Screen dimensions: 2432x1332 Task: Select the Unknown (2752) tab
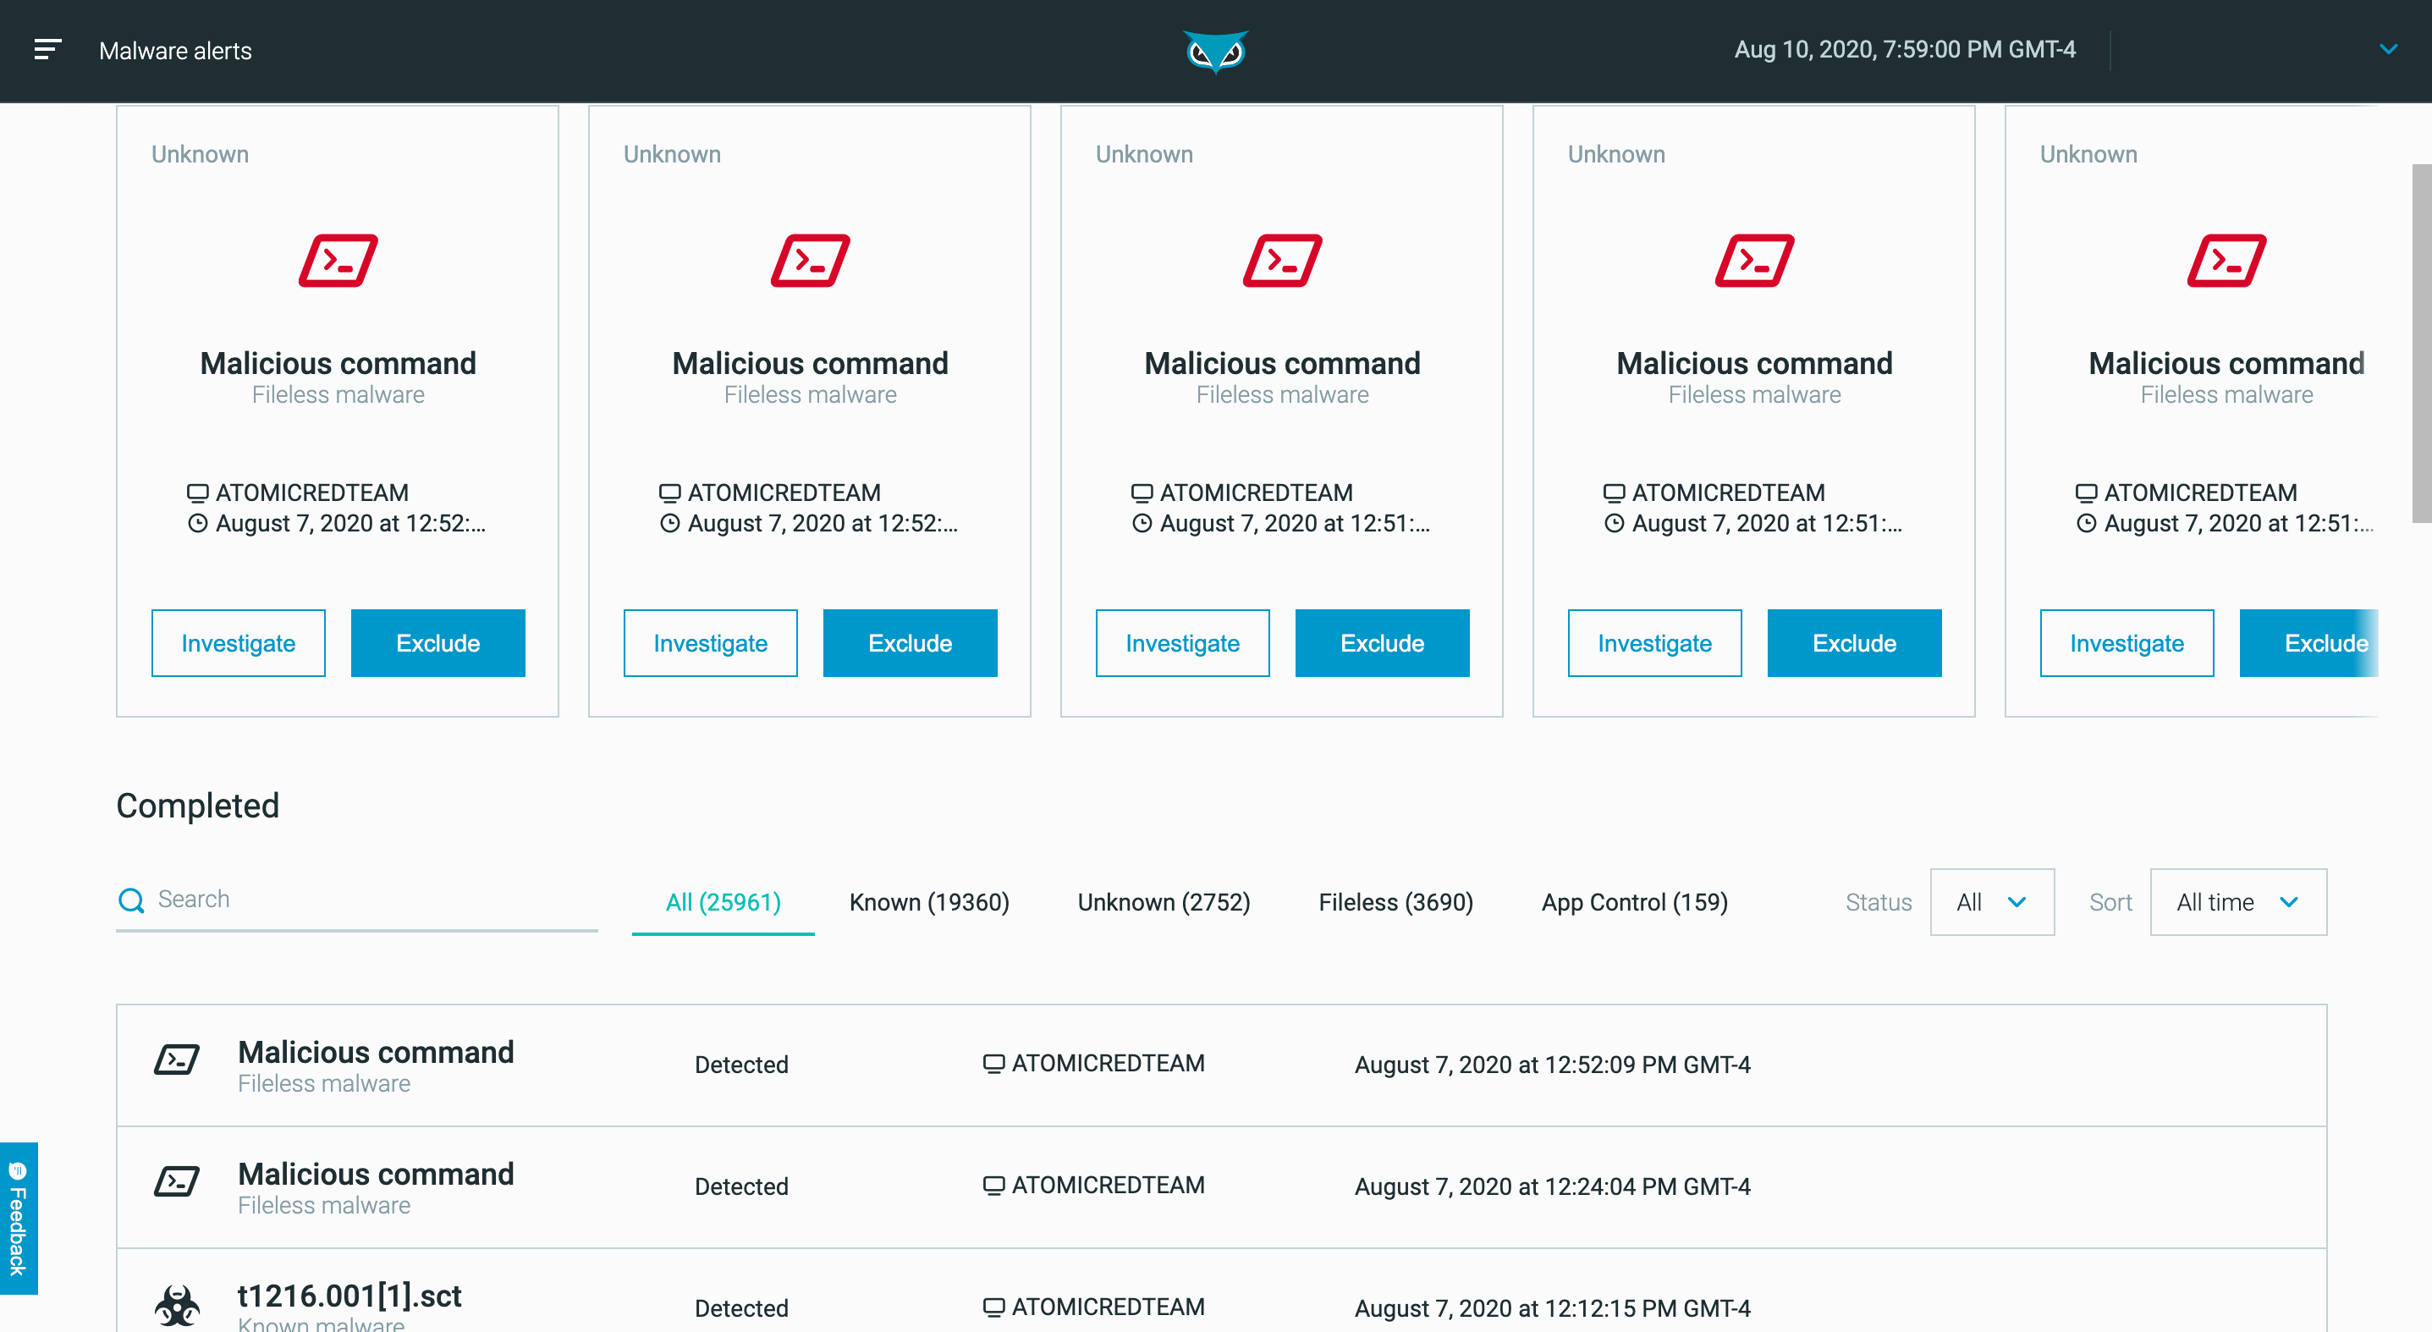[x=1164, y=902]
